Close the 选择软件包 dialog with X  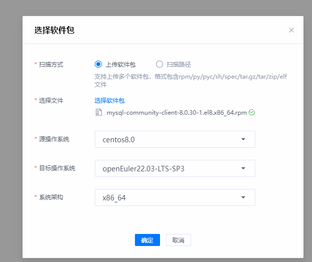(291, 30)
